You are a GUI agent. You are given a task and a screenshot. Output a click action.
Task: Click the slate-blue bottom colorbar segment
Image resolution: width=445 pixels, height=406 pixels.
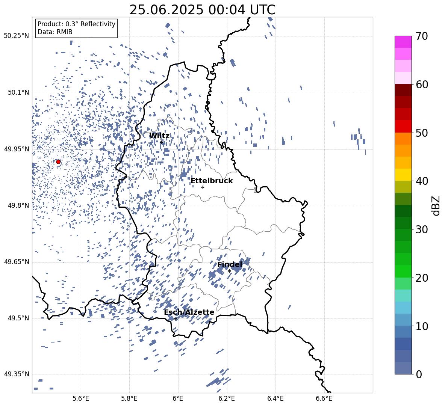click(403, 368)
